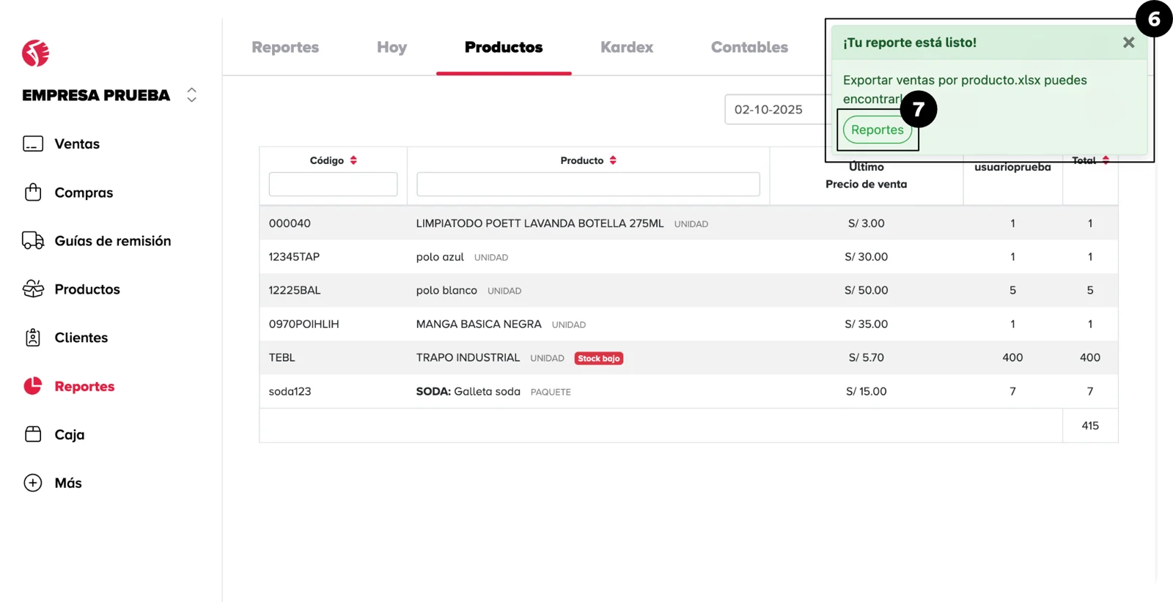Switch to the Kardex tab

click(x=626, y=48)
